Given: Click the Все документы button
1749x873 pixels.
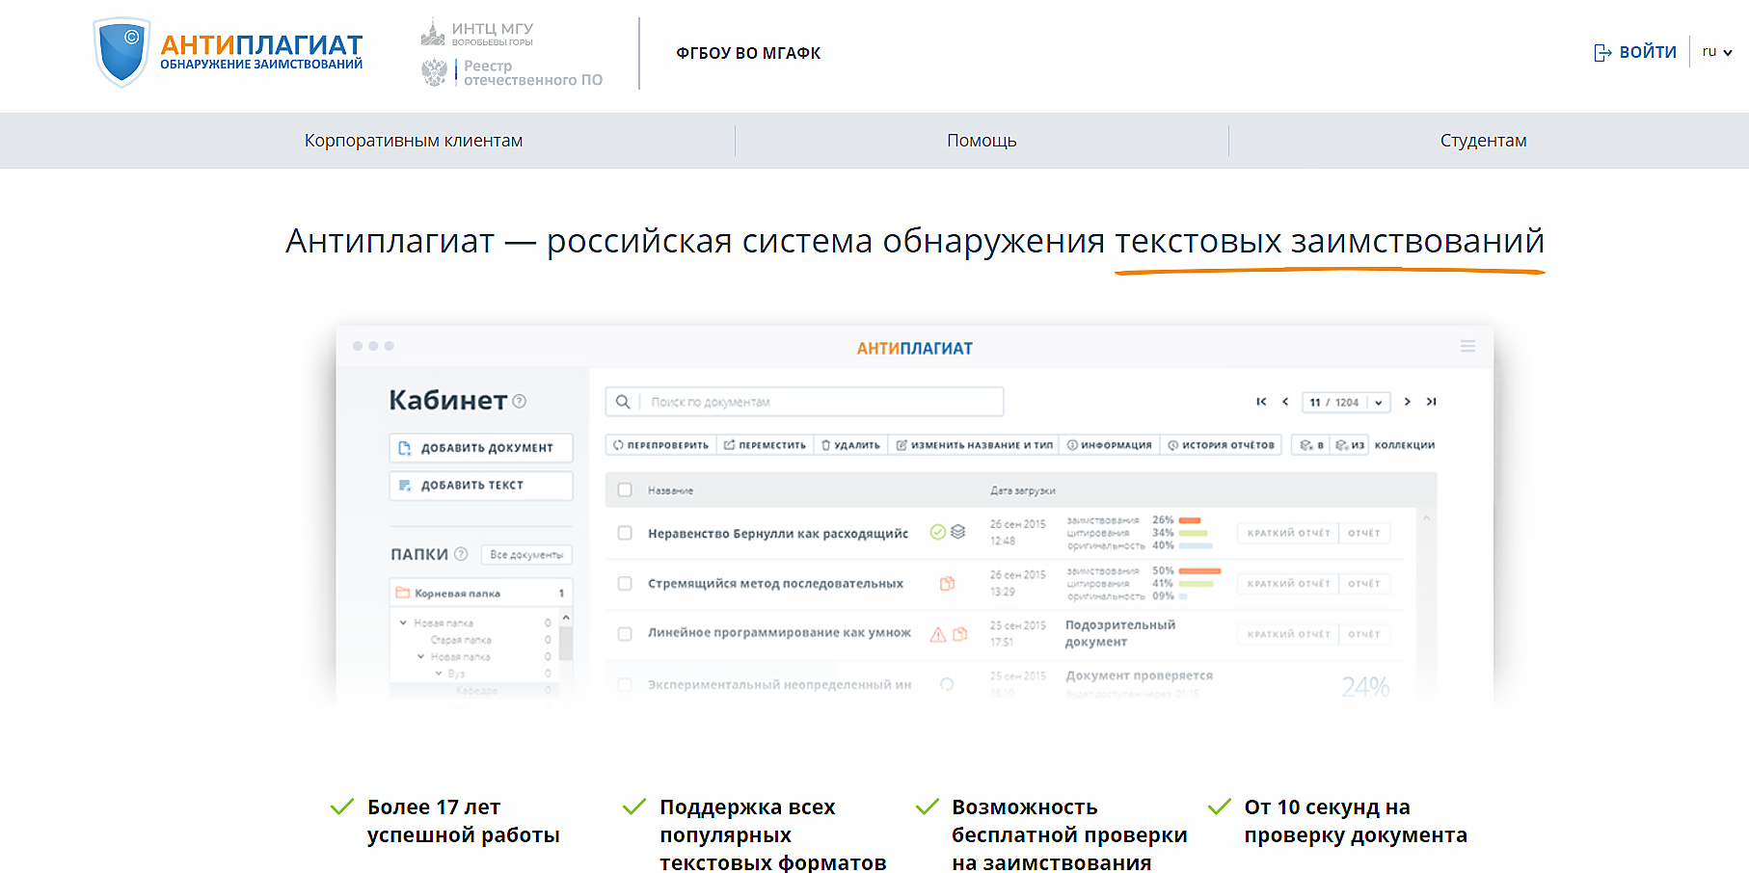Looking at the screenshot, I should coord(526,555).
